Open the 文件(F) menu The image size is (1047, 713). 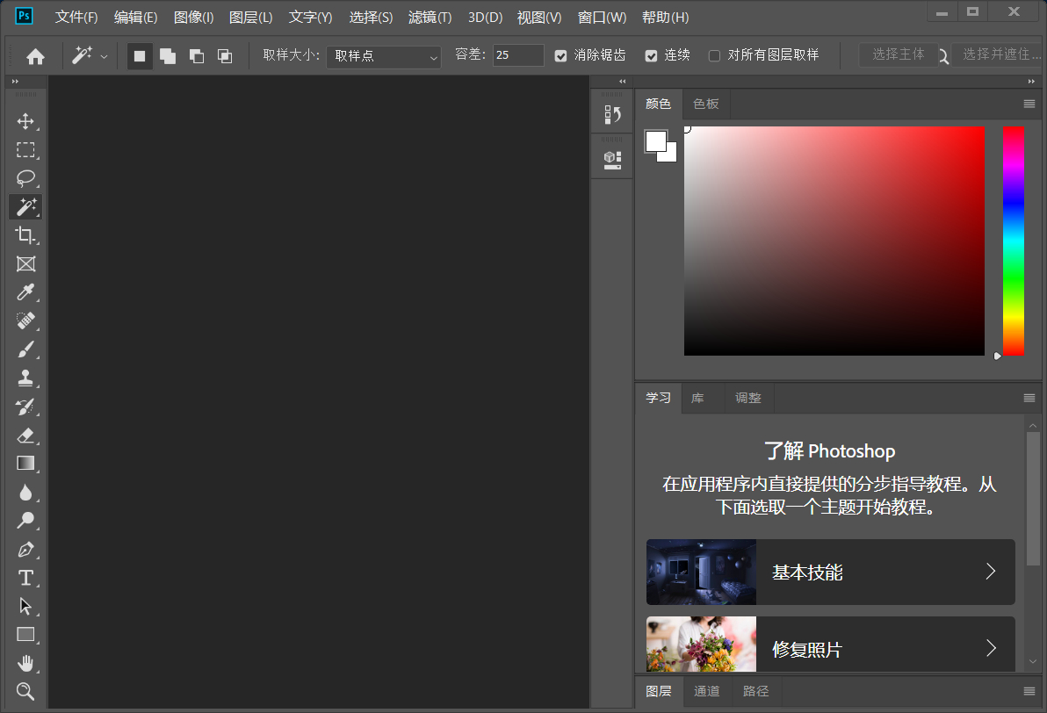coord(76,18)
